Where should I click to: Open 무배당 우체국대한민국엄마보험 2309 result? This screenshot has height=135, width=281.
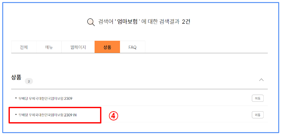point(45,98)
